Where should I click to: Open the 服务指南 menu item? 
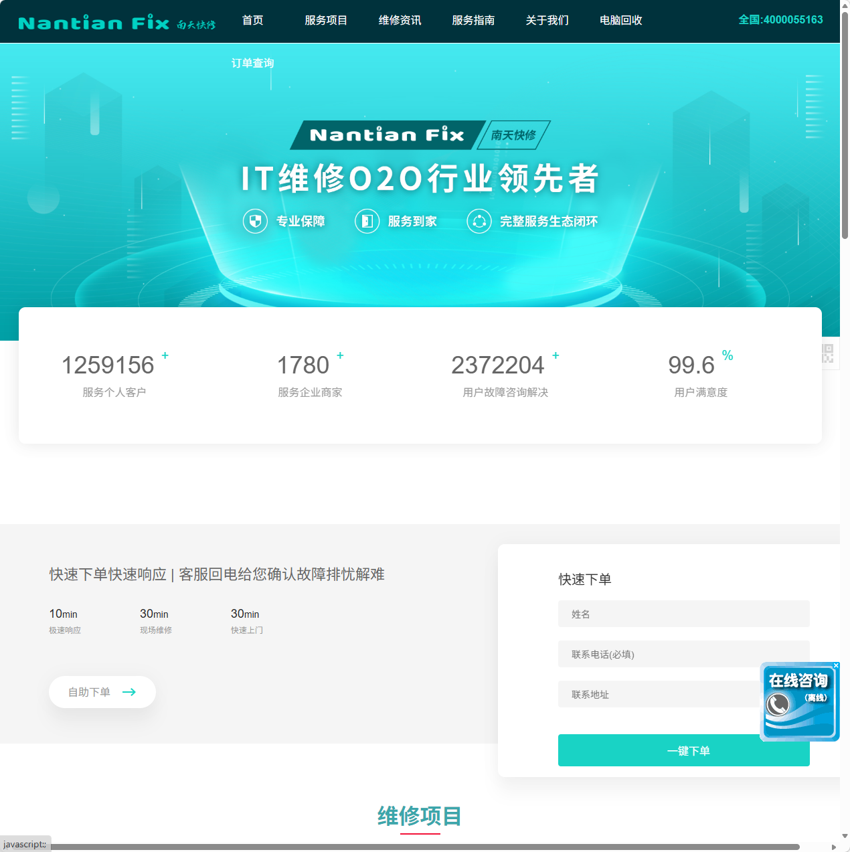point(473,21)
